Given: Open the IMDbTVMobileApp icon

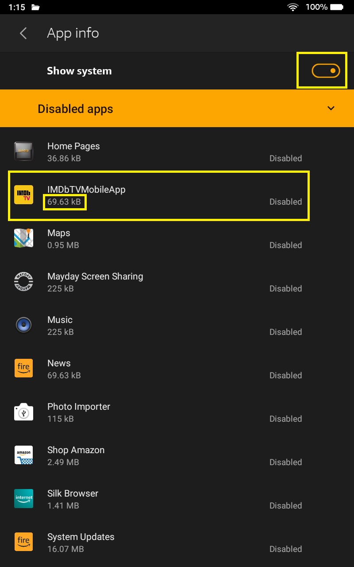Looking at the screenshot, I should [x=23, y=194].
